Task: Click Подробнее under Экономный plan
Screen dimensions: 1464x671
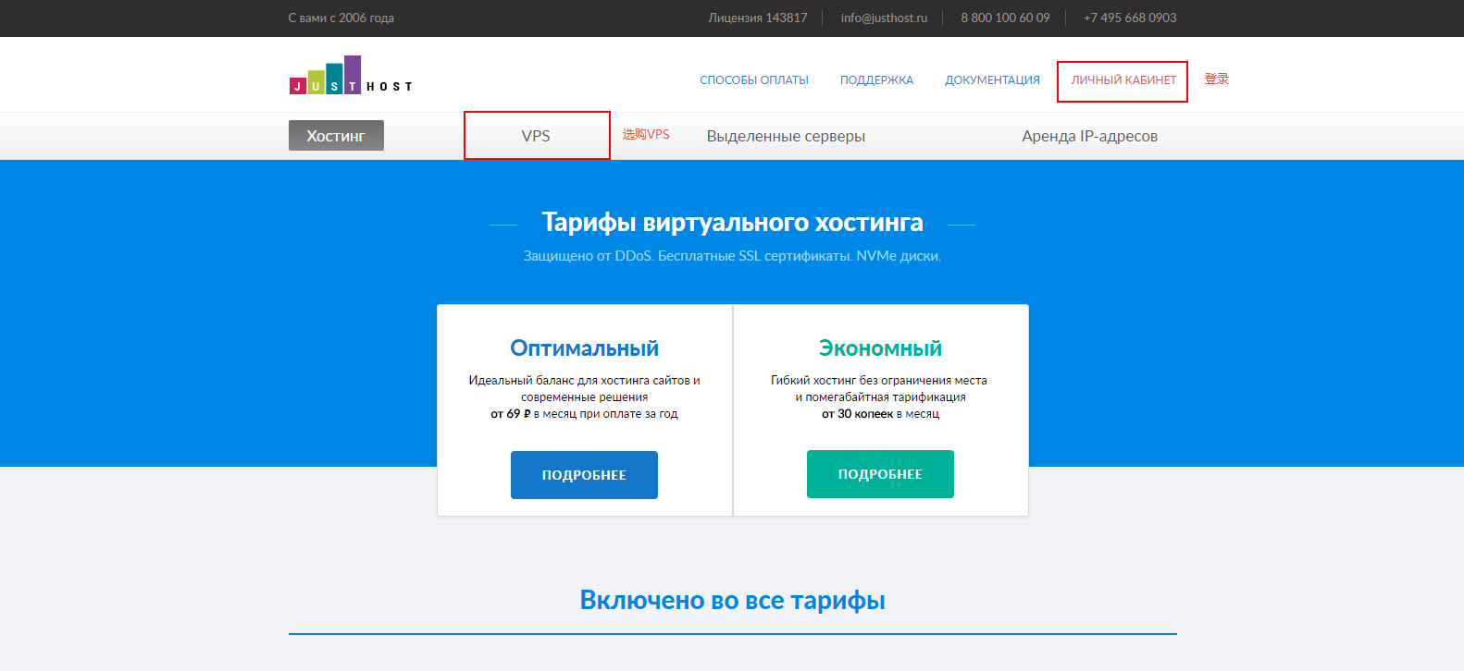Action: click(x=880, y=474)
